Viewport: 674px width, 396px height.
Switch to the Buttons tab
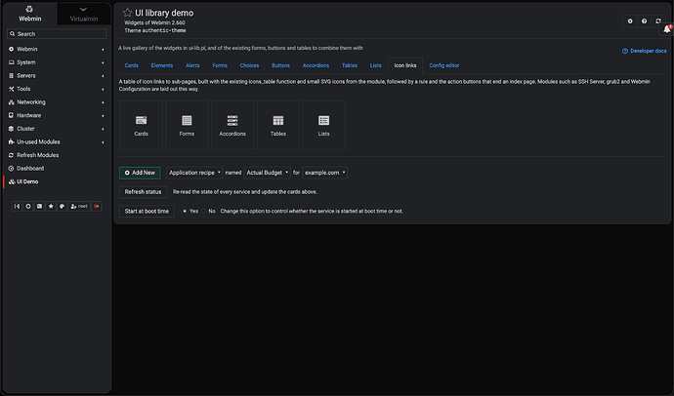[280, 65]
